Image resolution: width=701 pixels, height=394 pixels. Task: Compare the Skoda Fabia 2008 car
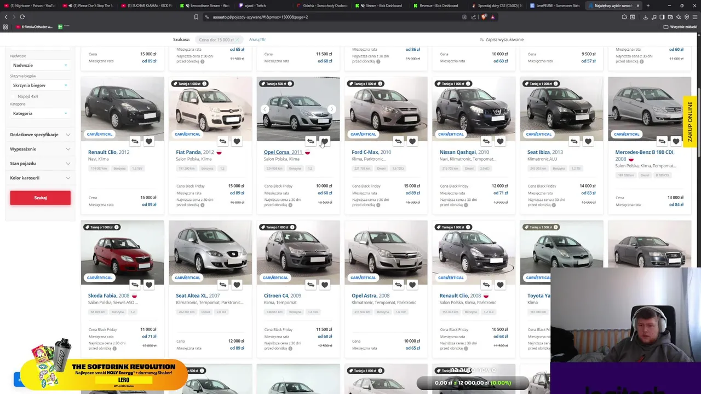pos(135,285)
